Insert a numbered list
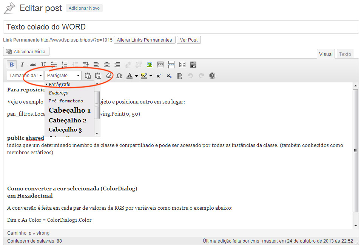Viewport: 364px width, 252px height. (x=65, y=65)
